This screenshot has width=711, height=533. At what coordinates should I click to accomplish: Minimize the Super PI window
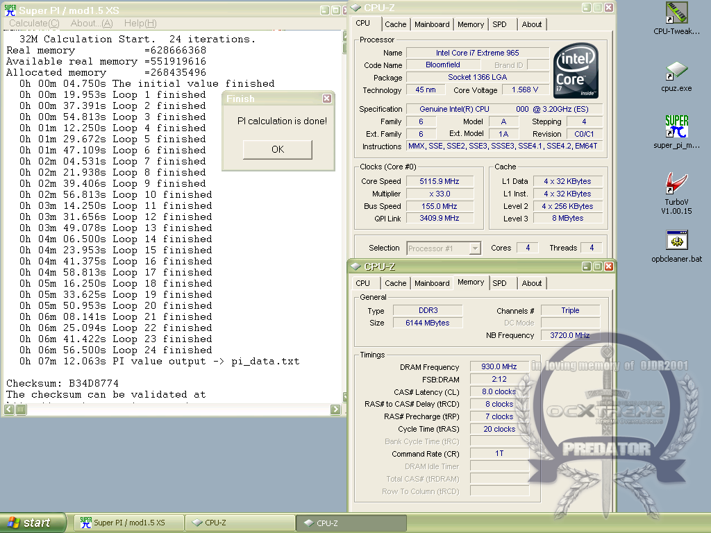325,10
